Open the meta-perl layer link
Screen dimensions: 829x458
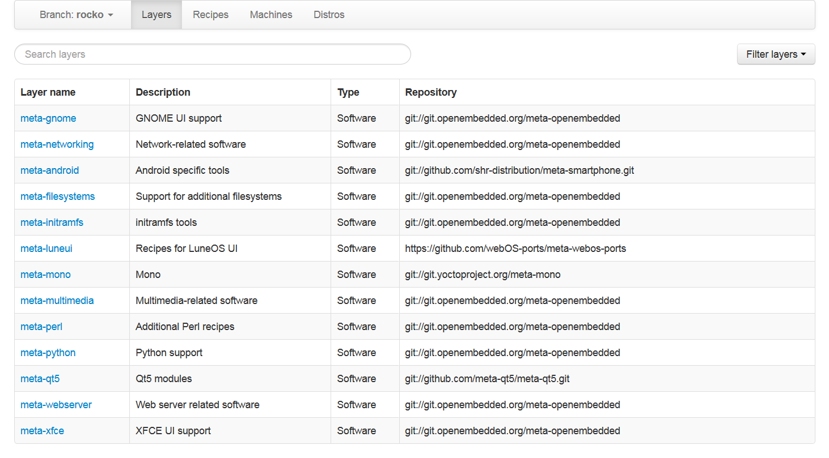pyautogui.click(x=41, y=327)
